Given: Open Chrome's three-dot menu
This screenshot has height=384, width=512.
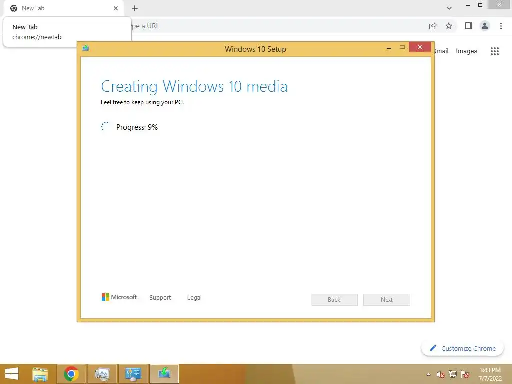Looking at the screenshot, I should pyautogui.click(x=501, y=26).
